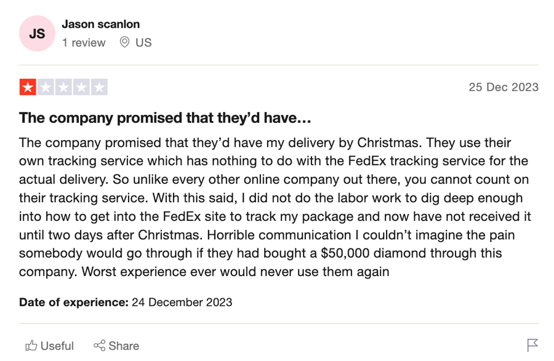Open Jason scanlon's reviewer profile
The image size is (554, 361).
[101, 24]
